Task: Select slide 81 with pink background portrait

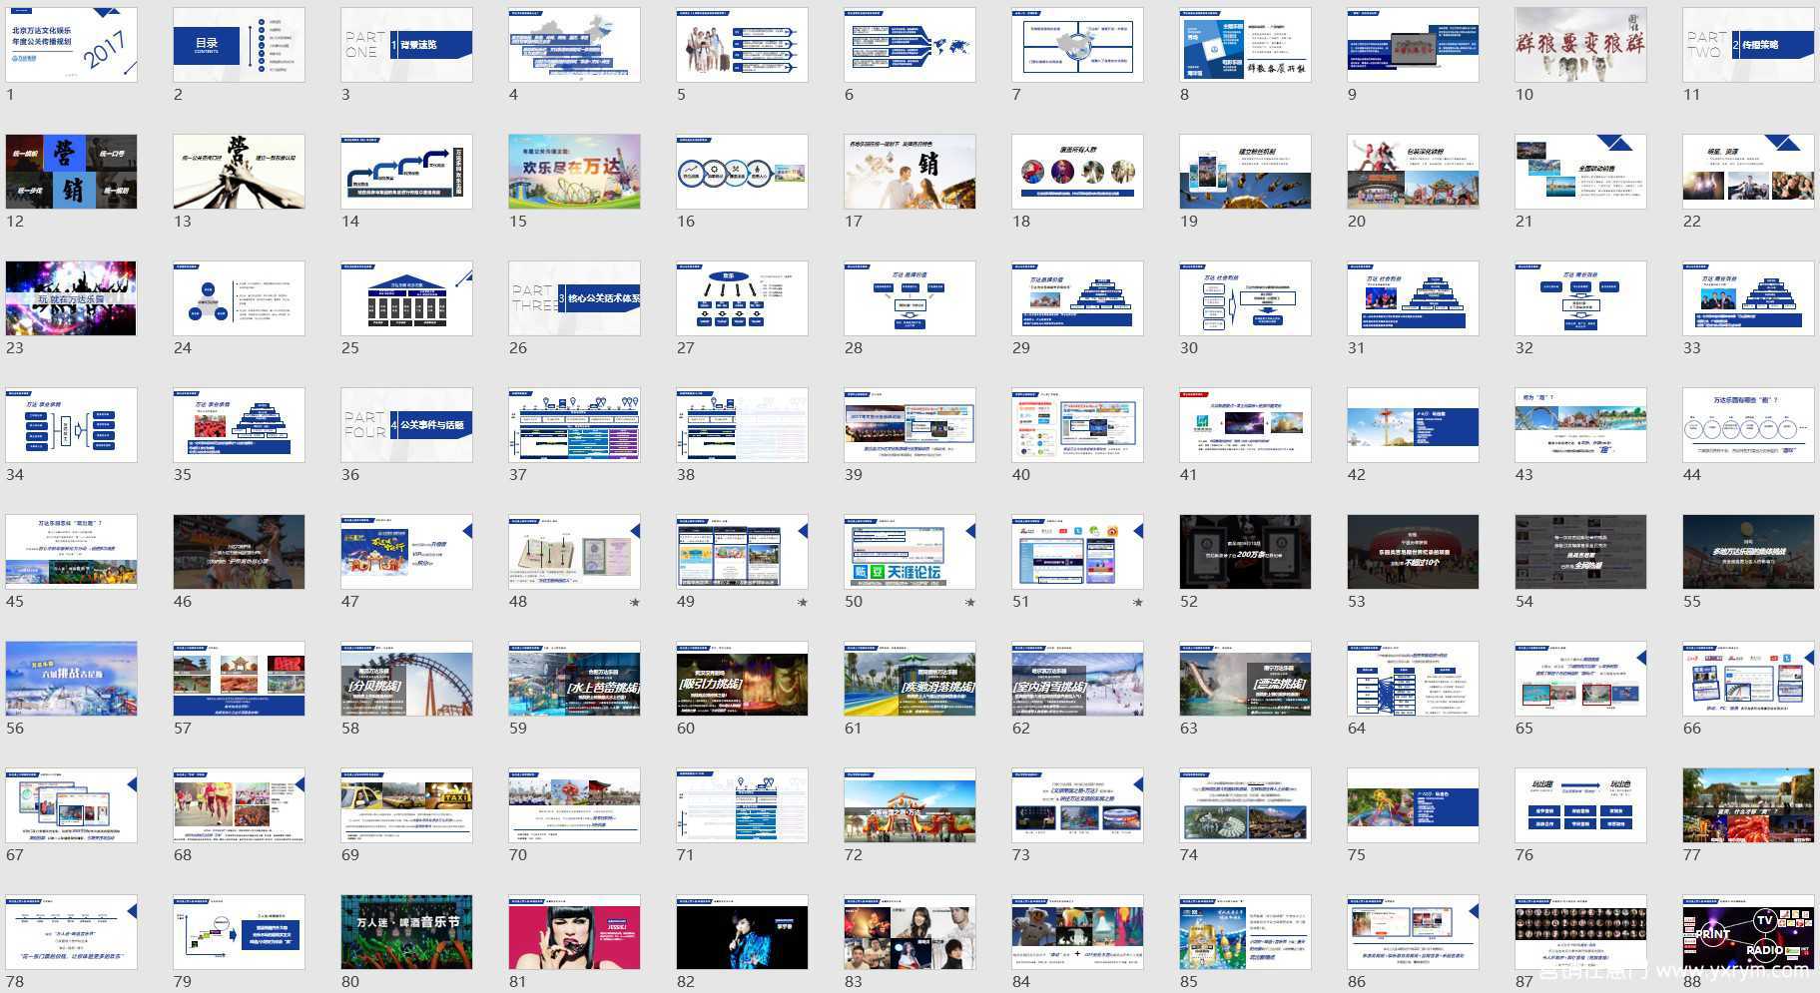Action: click(x=575, y=932)
